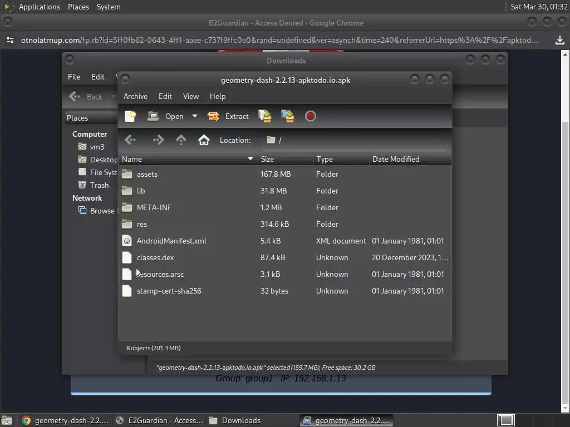Screen dimensions: 570x427
Task: Select the AndroidManifest.xml file
Action: click(x=285, y=241)
